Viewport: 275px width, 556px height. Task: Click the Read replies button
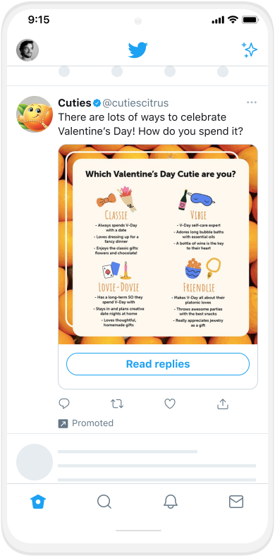pyautogui.click(x=158, y=364)
